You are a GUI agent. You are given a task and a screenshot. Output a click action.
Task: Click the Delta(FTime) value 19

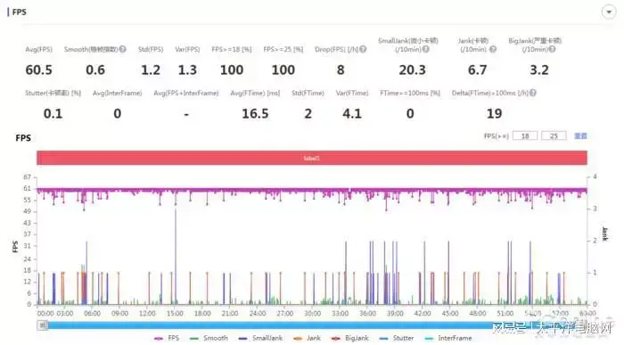[494, 114]
